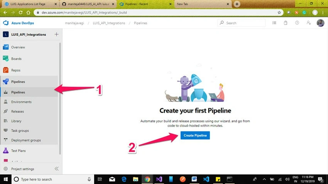
Task: Open the Windows Start menu
Action: pyautogui.click(x=6, y=179)
